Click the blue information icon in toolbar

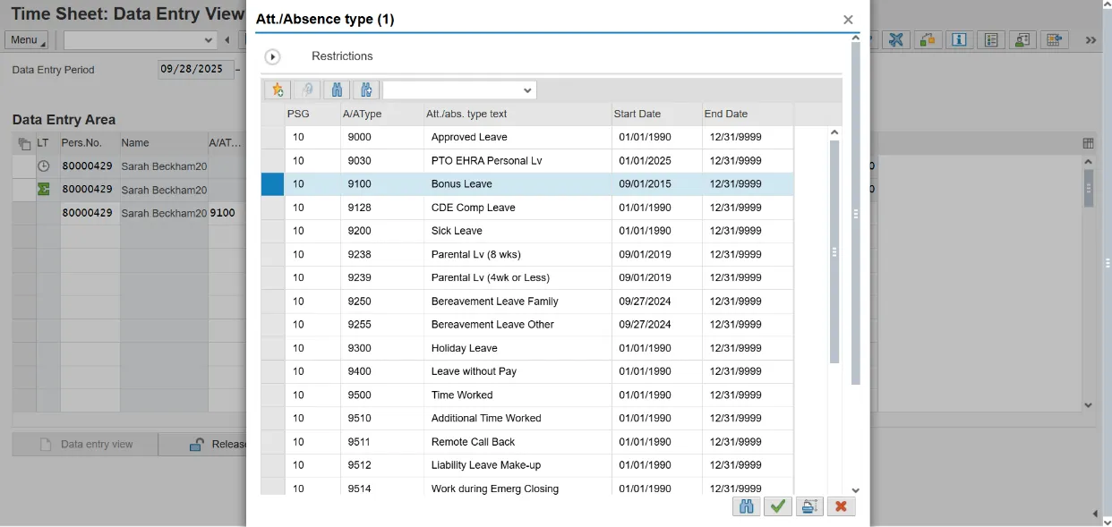click(x=959, y=40)
